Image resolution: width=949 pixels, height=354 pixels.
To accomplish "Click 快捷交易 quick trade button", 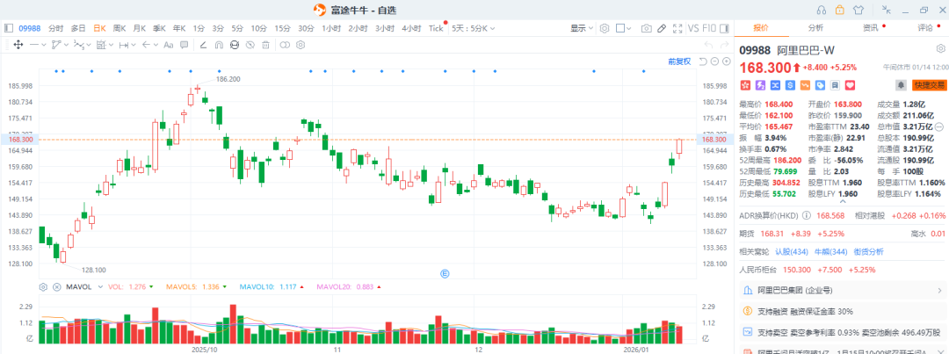I will (929, 84).
